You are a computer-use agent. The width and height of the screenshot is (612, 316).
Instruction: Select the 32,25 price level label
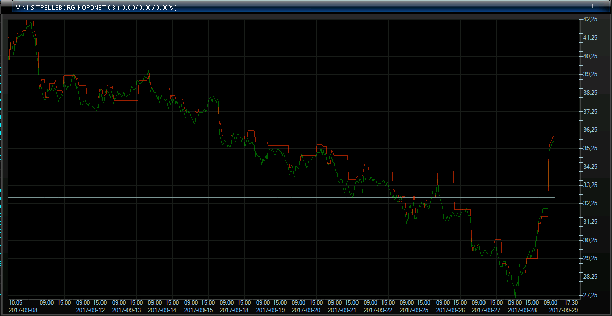(x=590, y=203)
